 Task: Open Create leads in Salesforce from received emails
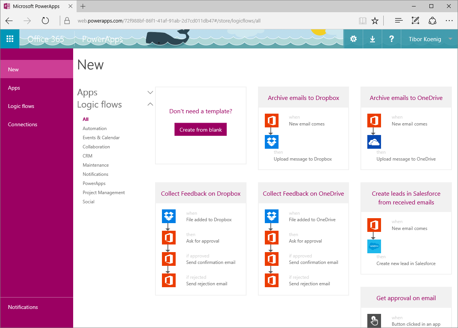[406, 198]
